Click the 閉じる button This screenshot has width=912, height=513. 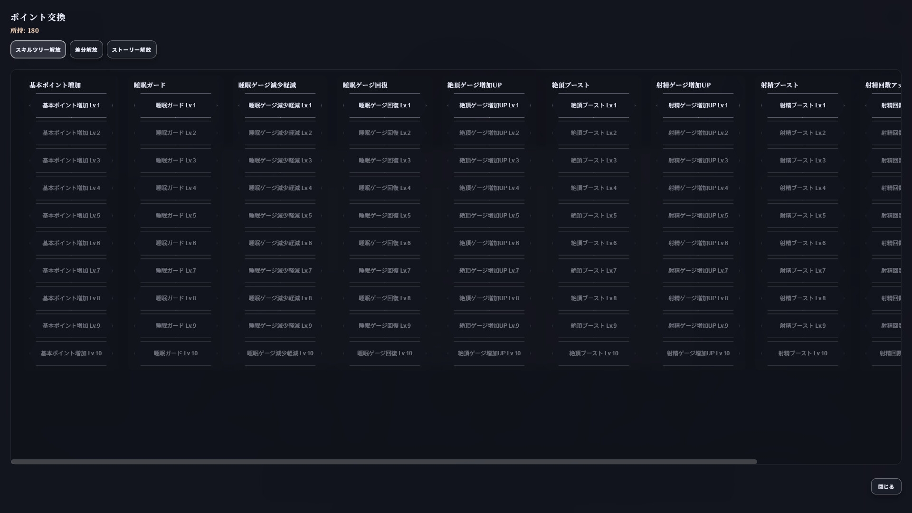pyautogui.click(x=886, y=486)
